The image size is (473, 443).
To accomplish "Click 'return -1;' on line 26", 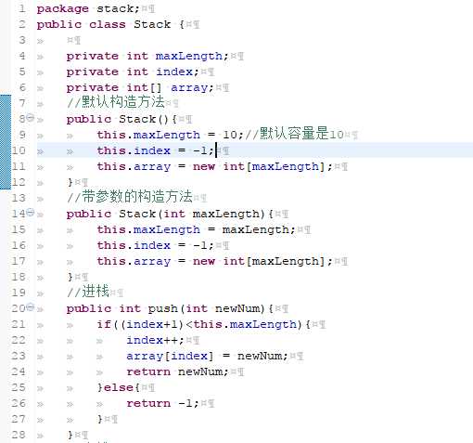I will tap(162, 403).
